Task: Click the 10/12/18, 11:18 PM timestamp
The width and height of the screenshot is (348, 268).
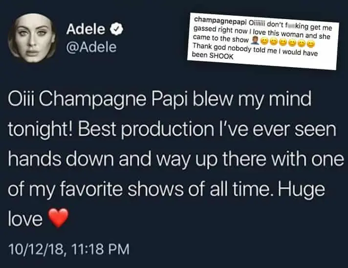Action: click(69, 249)
